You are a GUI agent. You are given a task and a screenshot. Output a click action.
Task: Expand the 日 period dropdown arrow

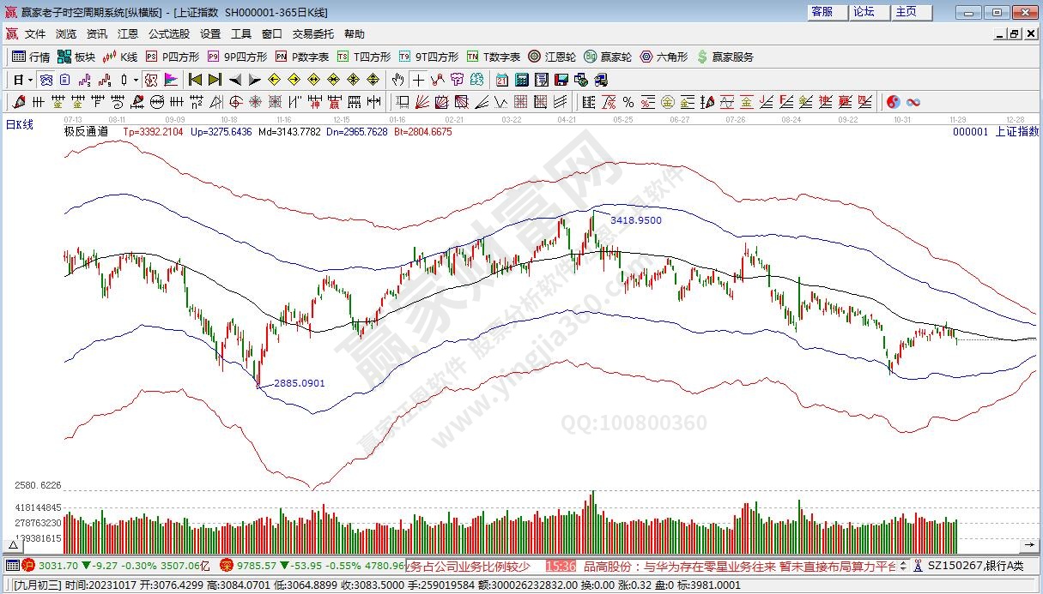pos(30,80)
